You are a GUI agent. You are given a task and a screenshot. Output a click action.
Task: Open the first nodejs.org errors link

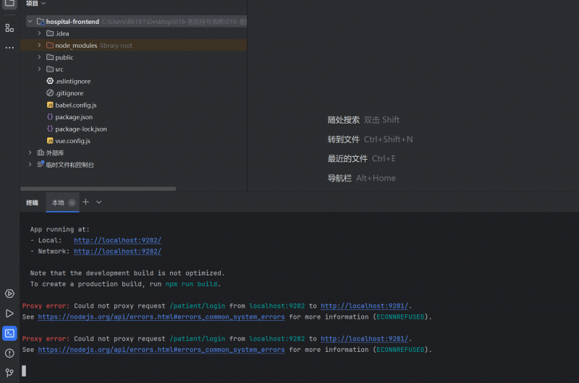coord(161,317)
